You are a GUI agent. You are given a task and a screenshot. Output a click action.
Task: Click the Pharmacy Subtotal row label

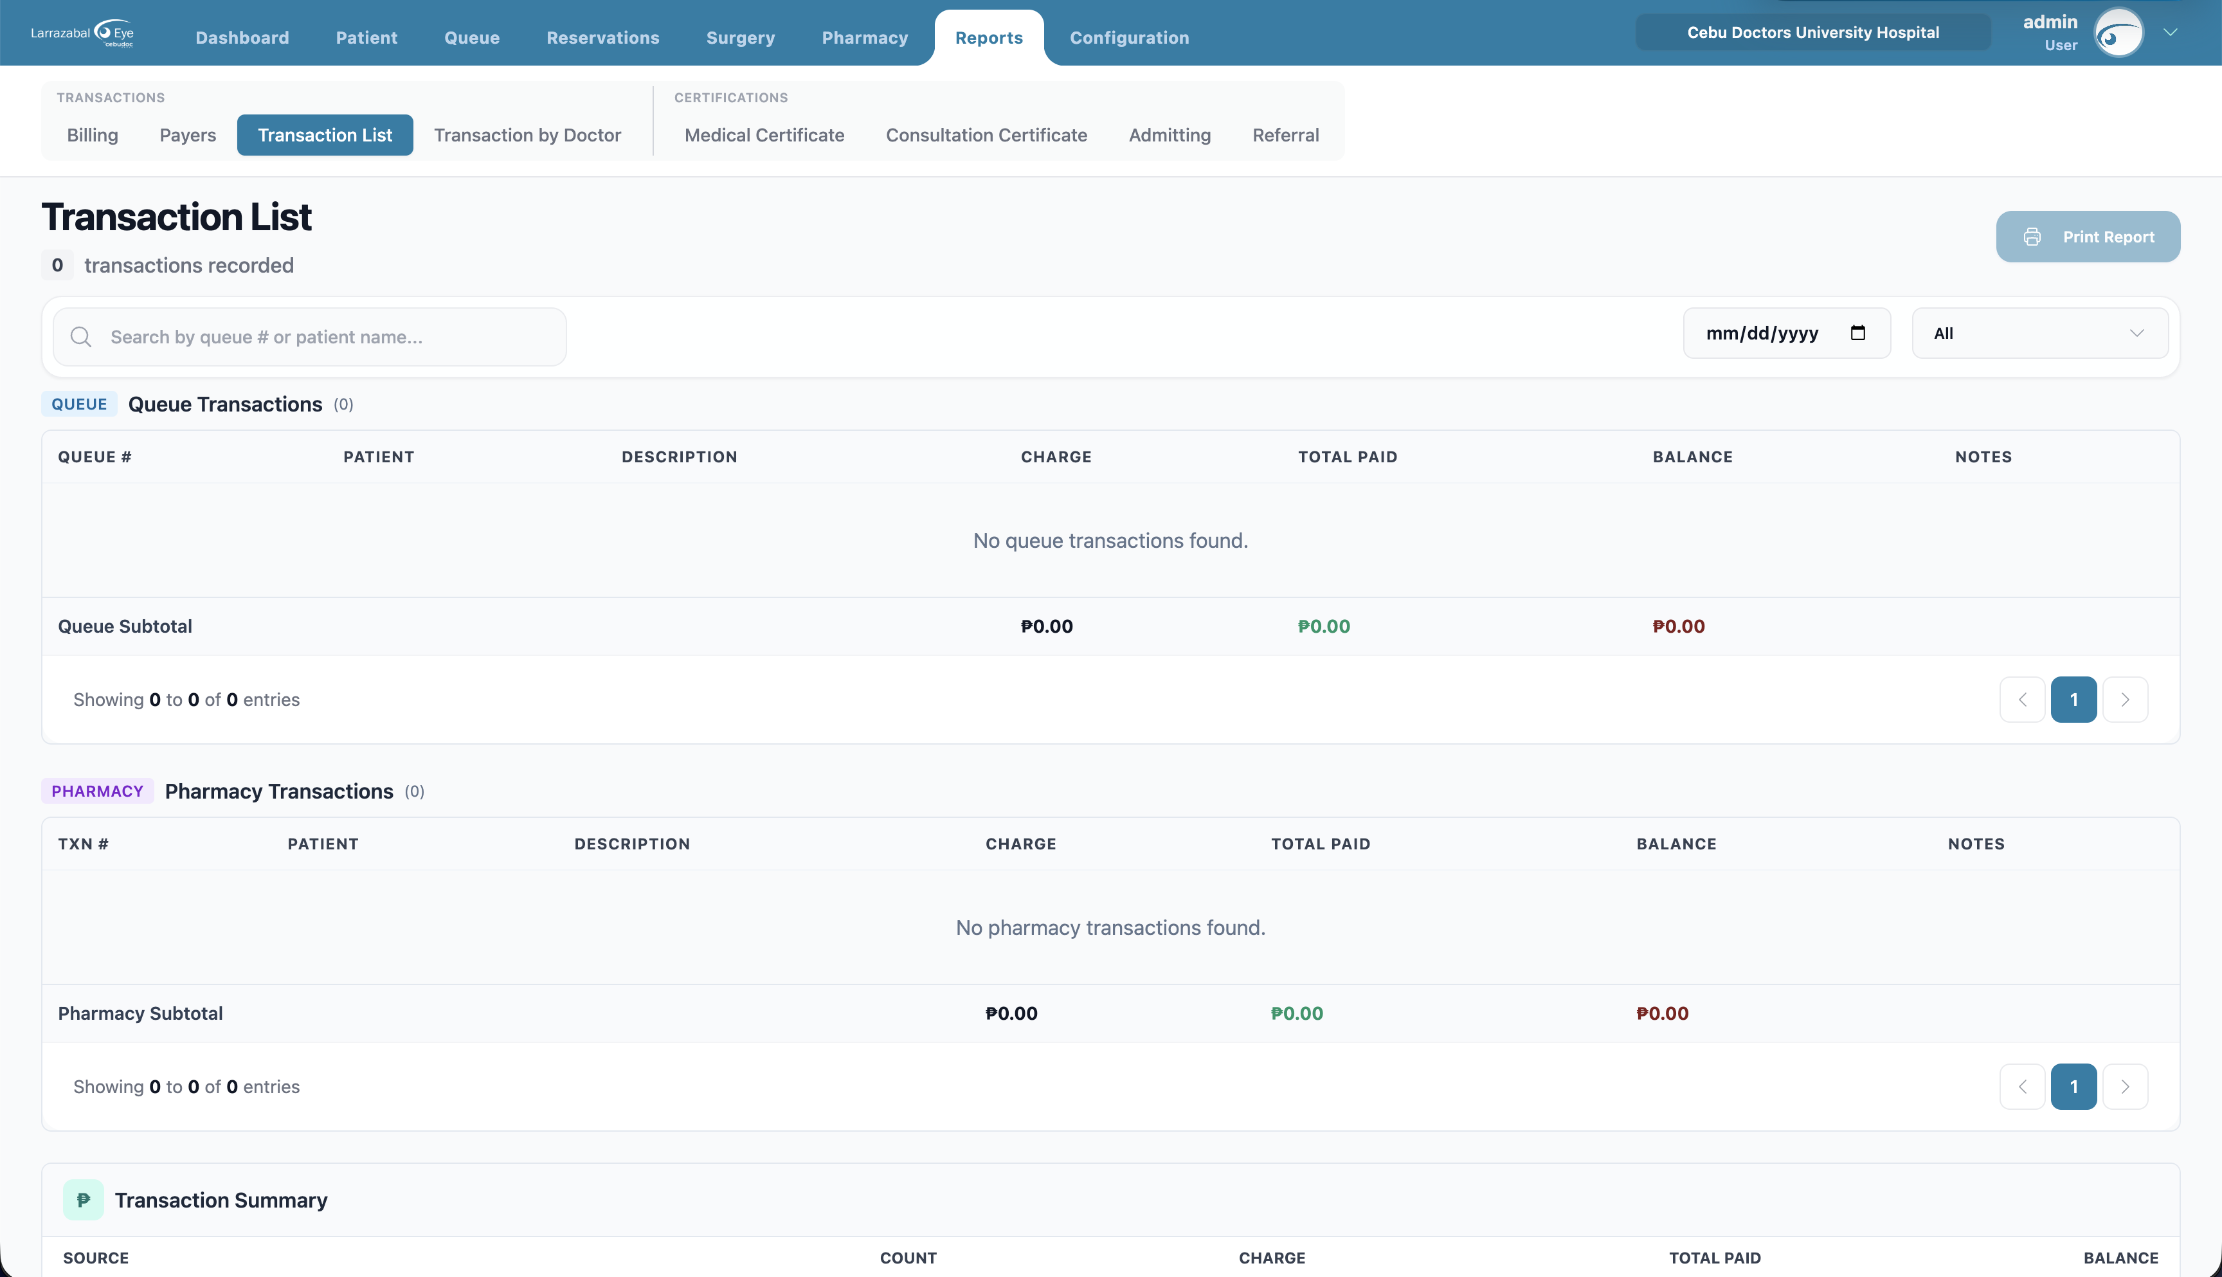140,1013
